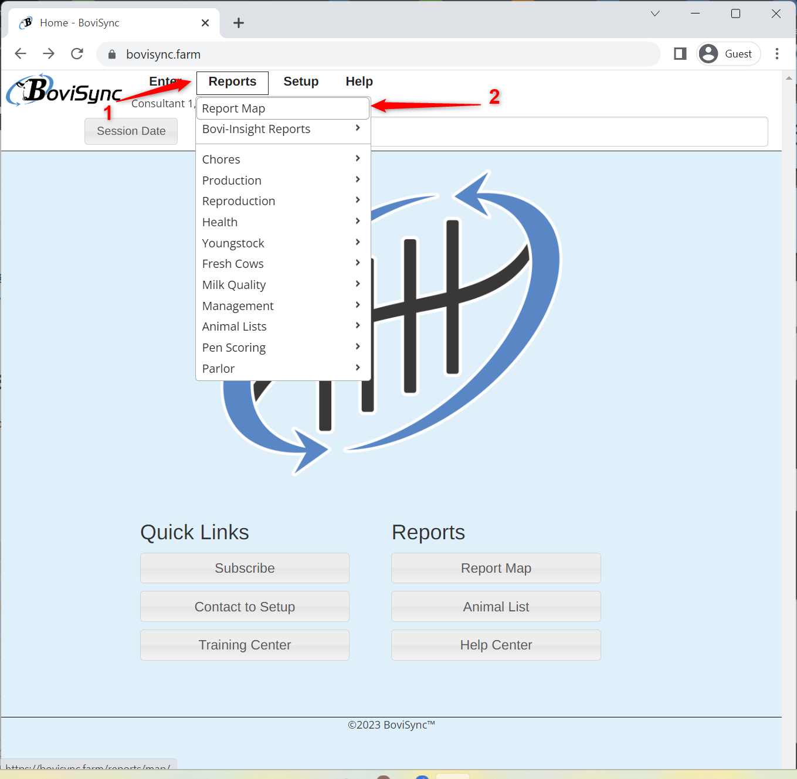Viewport: 797px width, 779px height.
Task: Expand Bovi-Insight Reports submenu
Action: [283, 129]
